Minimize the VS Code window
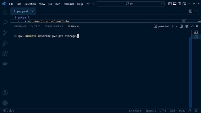The width and height of the screenshot is (201, 113). pyautogui.click(x=189, y=4)
